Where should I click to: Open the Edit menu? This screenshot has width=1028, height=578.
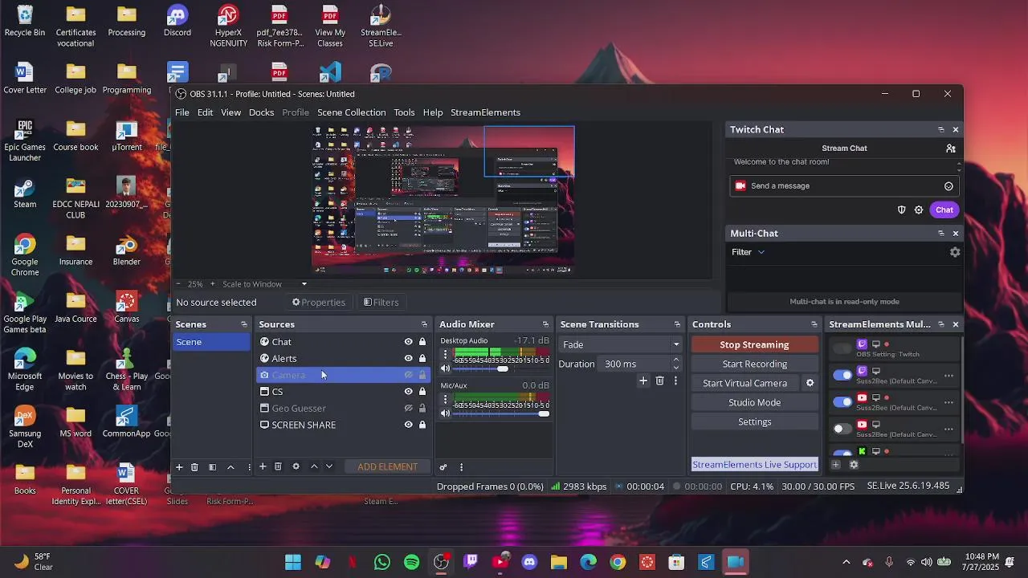pyautogui.click(x=206, y=112)
